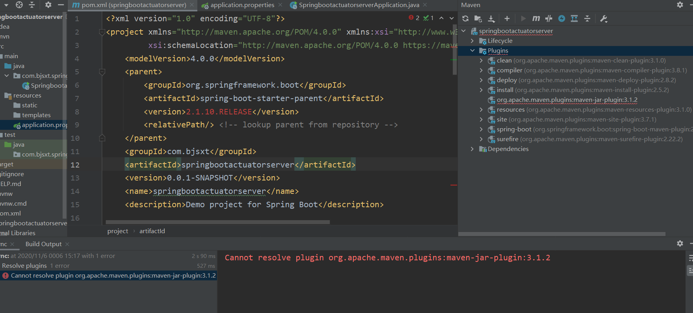
Task: Select templates folder in project tree
Action: pyautogui.click(x=36, y=115)
